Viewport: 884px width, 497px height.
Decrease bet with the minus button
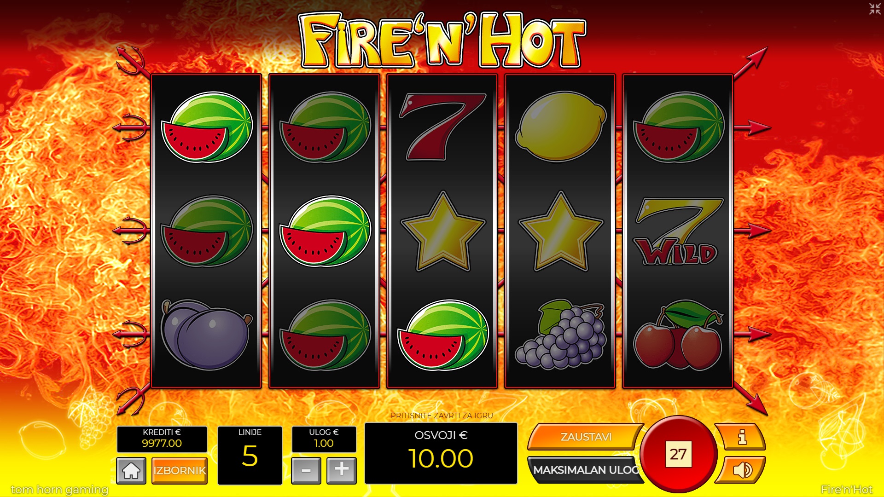(x=306, y=470)
